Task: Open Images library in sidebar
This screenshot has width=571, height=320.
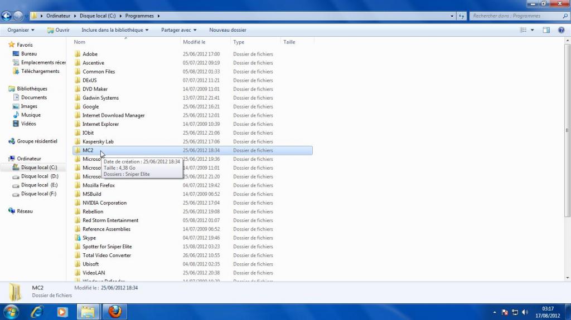Action: click(x=29, y=106)
